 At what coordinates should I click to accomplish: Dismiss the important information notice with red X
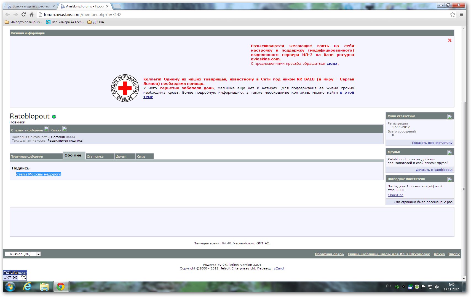(x=450, y=40)
